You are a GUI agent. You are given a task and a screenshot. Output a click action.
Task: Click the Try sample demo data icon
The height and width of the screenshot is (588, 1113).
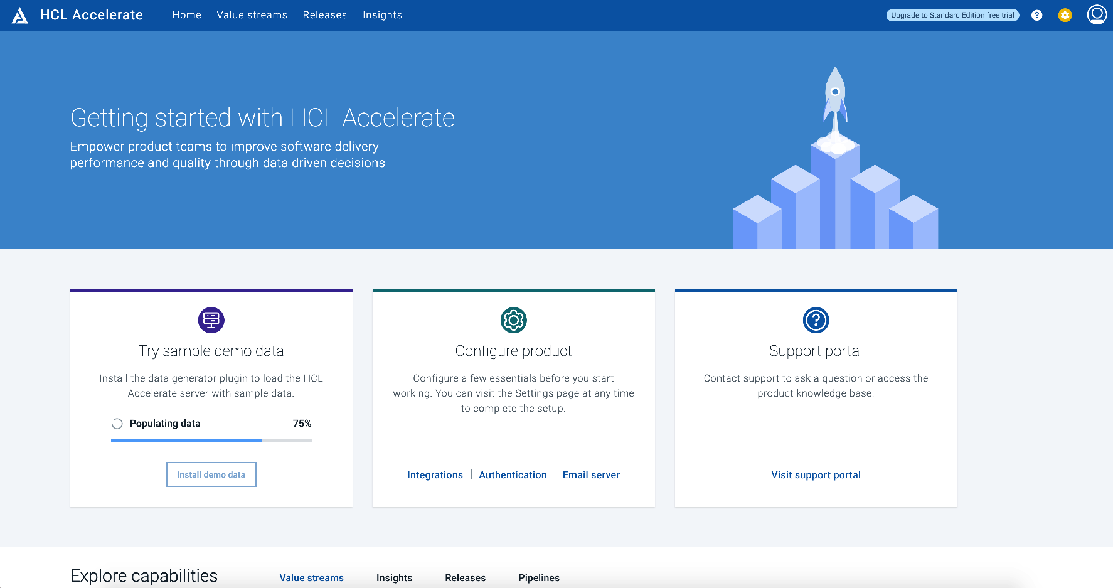pyautogui.click(x=211, y=320)
